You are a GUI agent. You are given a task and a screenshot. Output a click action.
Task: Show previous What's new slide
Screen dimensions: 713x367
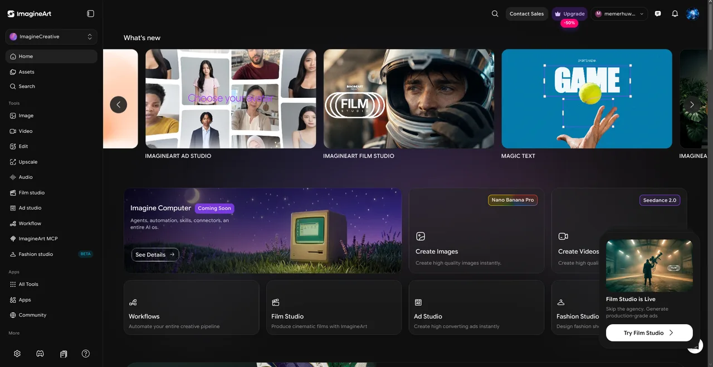(x=118, y=105)
